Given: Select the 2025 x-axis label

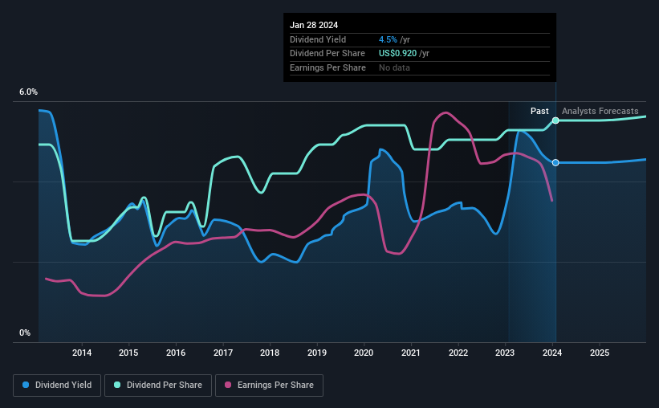Looking at the screenshot, I should [x=600, y=353].
